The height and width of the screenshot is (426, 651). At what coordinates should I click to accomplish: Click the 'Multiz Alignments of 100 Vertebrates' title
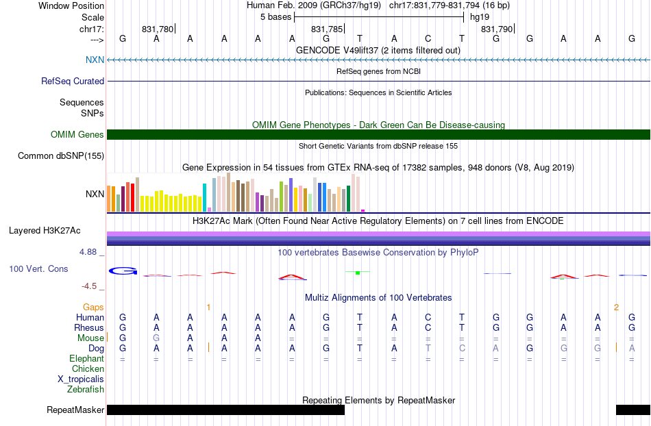pyautogui.click(x=378, y=297)
